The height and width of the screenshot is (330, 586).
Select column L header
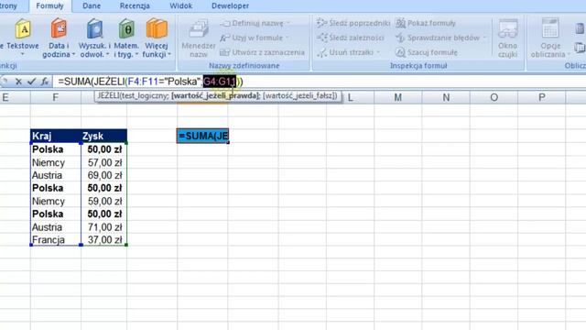350,98
